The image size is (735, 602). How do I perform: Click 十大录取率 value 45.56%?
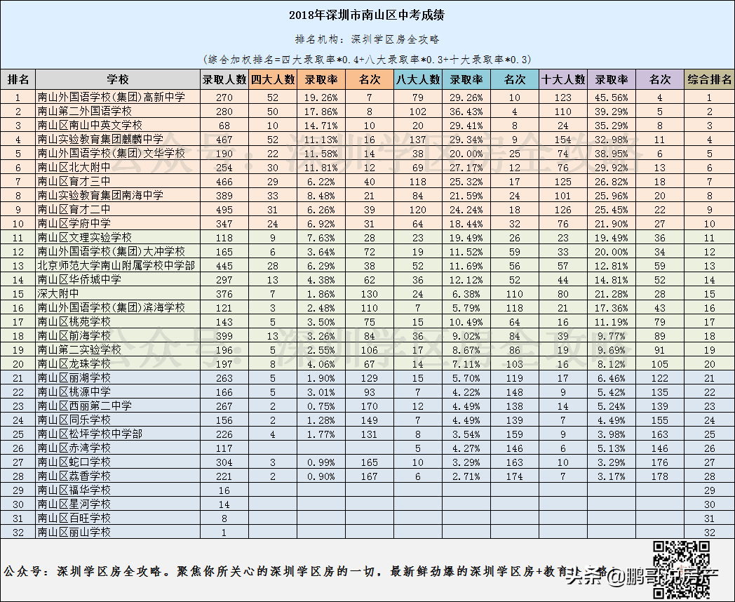pos(612,98)
